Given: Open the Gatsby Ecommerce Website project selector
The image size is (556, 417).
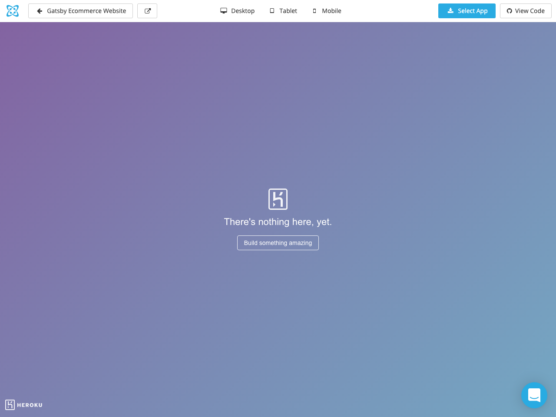Looking at the screenshot, I should tap(80, 11).
